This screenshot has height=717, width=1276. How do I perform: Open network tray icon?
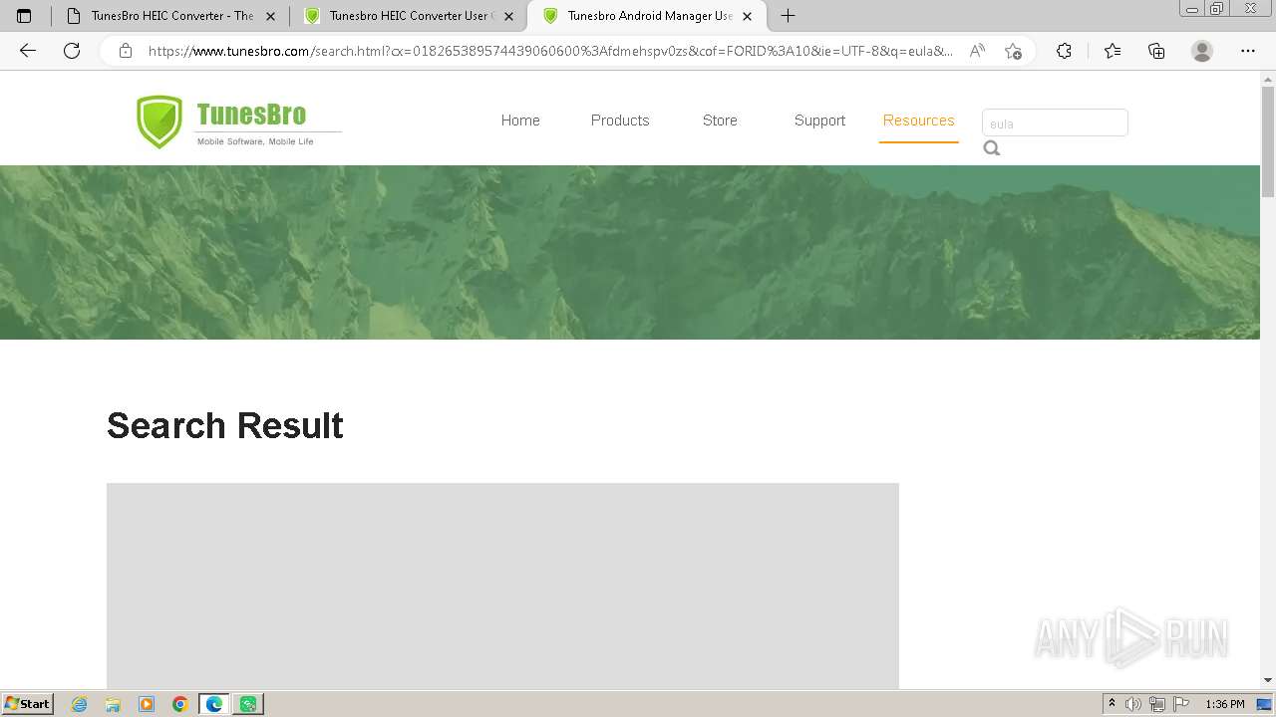tap(1157, 704)
